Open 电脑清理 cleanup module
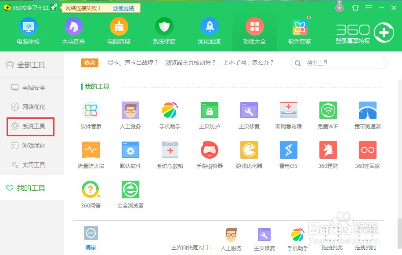This screenshot has width=402, height=255. click(119, 31)
